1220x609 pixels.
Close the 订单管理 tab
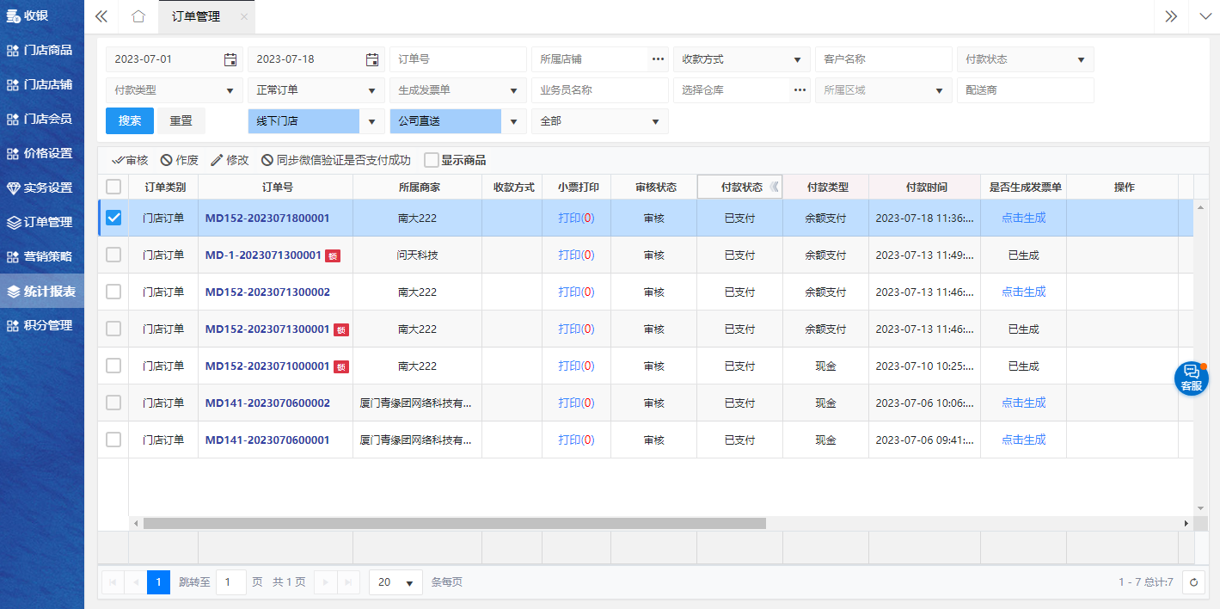244,16
